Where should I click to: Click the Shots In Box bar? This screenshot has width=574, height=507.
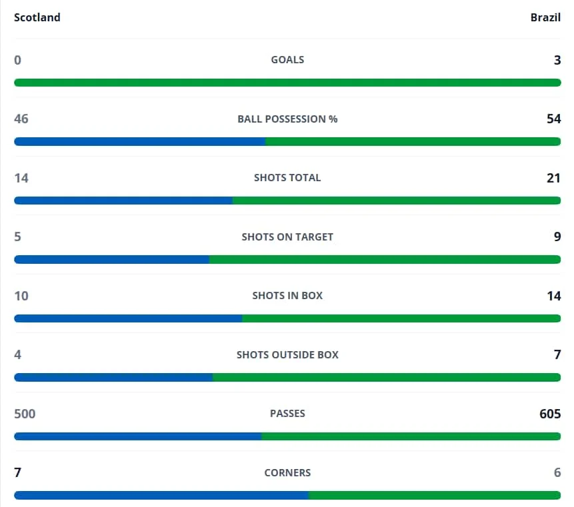[287, 318]
